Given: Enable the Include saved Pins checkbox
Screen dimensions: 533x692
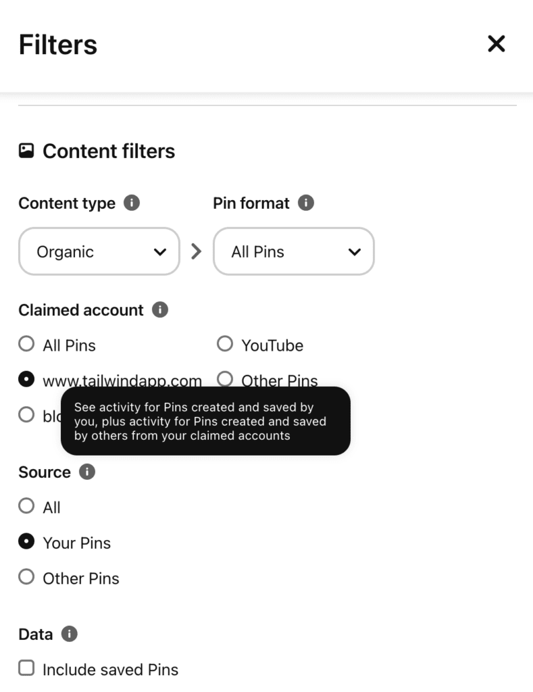Looking at the screenshot, I should coord(26,668).
